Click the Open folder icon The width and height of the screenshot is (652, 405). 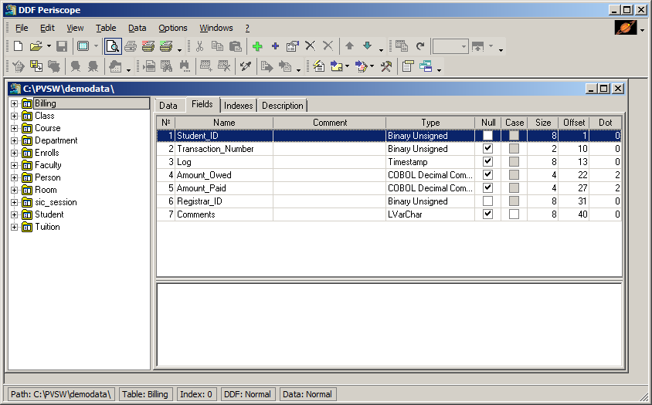click(x=36, y=46)
